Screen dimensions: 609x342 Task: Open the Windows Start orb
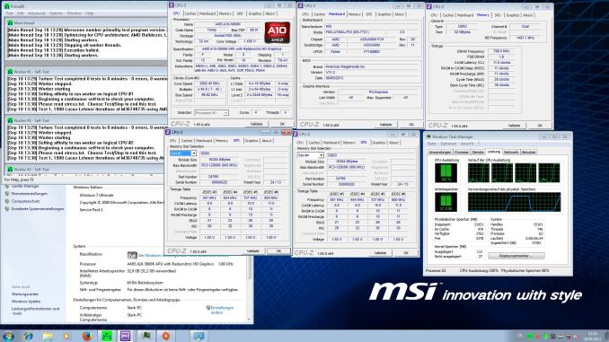[8, 336]
